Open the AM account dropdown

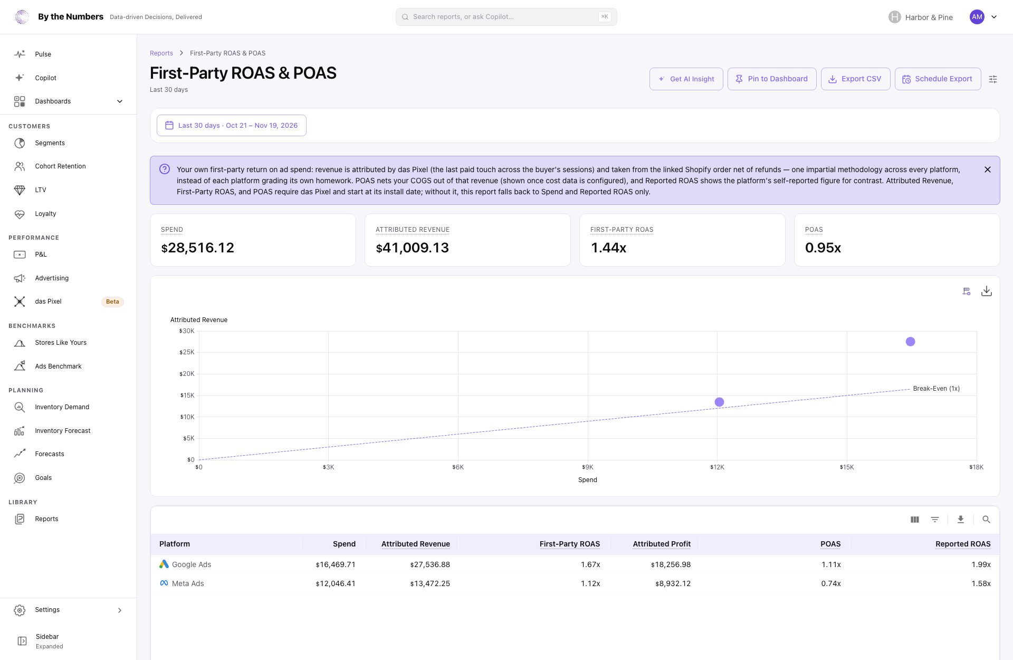(983, 17)
